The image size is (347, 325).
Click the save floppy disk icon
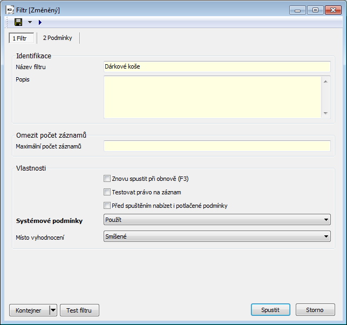18,22
